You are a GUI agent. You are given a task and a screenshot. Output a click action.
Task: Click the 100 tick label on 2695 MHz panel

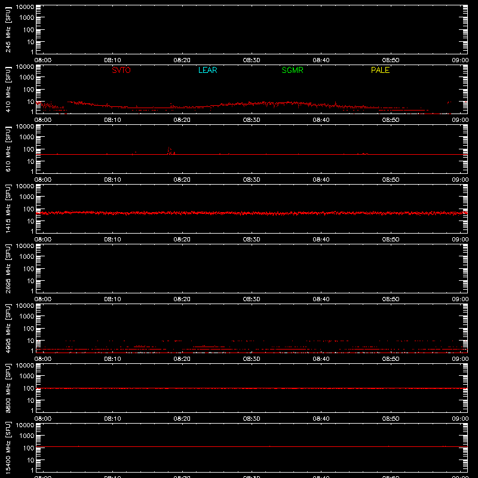29,268
